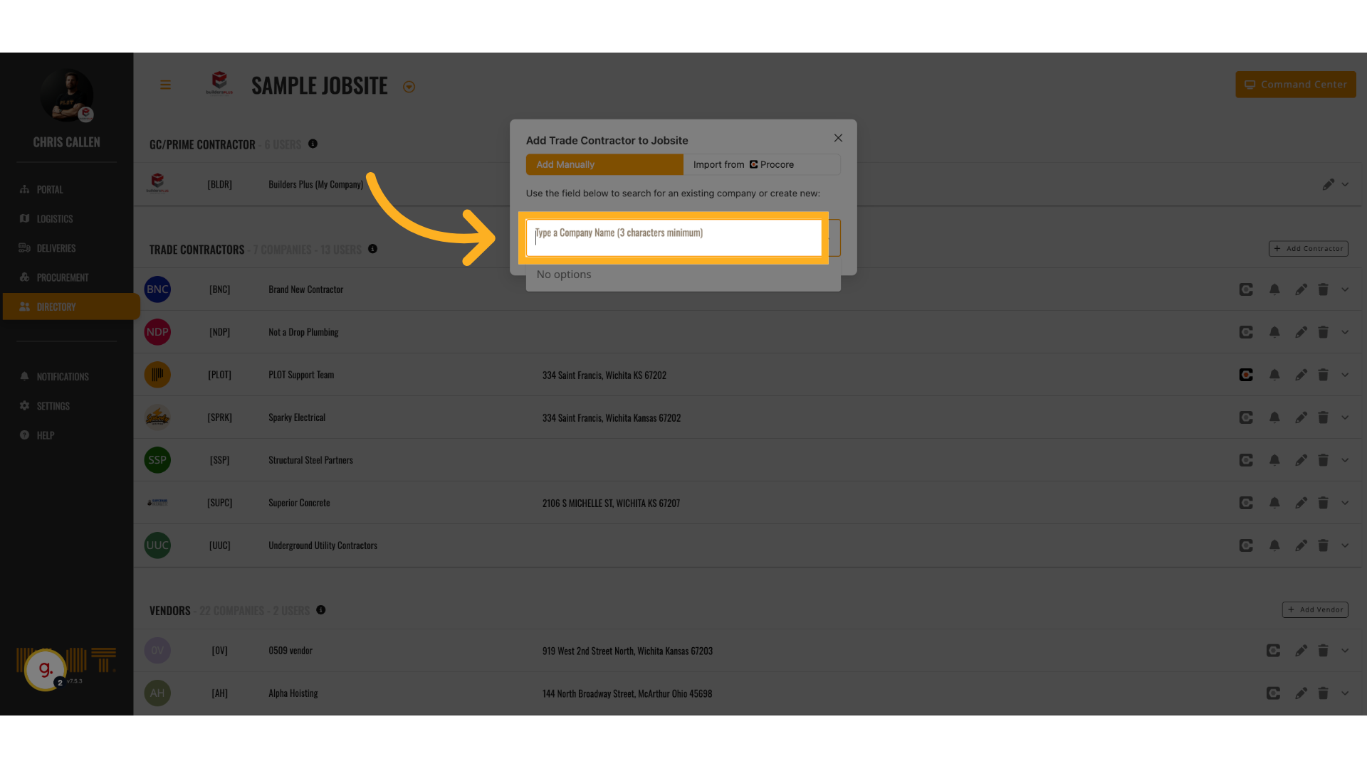The height and width of the screenshot is (768, 1367).
Task: Open the Command Center
Action: pos(1295,85)
